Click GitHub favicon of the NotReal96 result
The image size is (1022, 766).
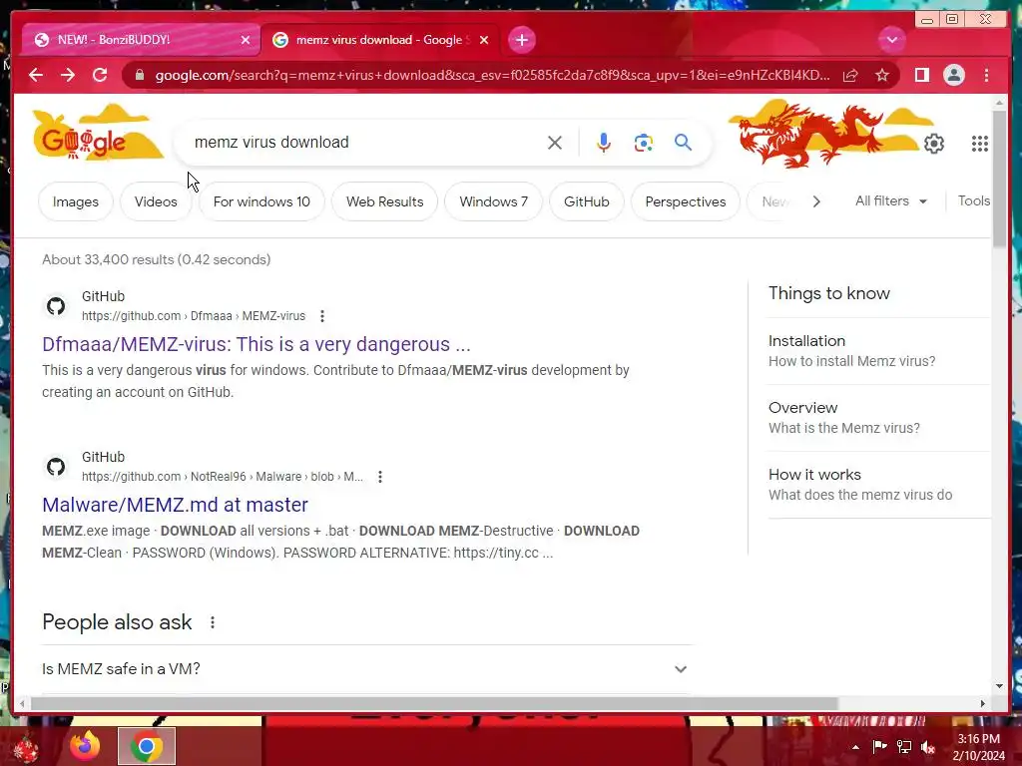click(x=56, y=467)
